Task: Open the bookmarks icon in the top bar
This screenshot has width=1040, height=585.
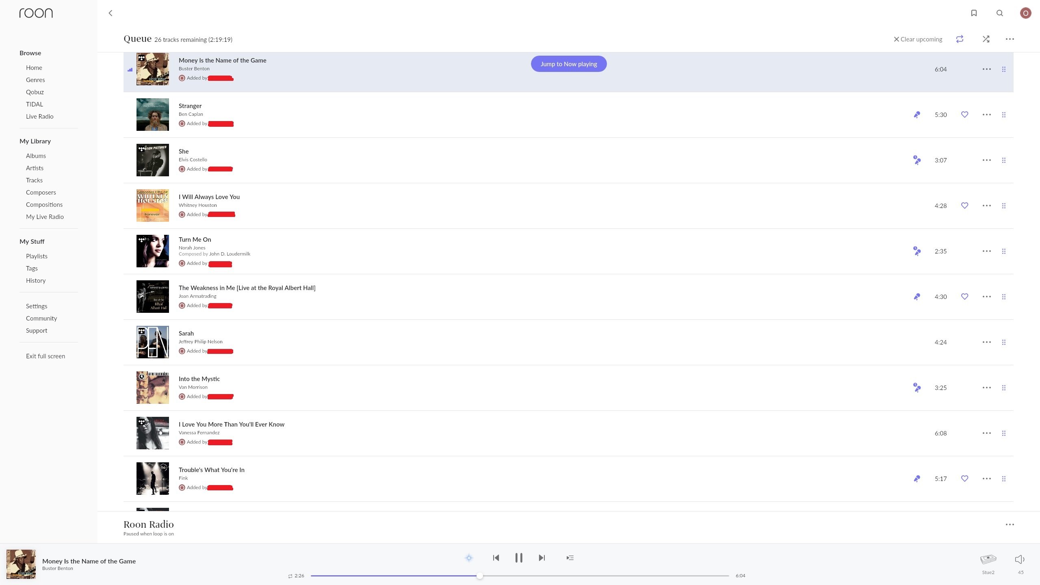Action: point(974,13)
